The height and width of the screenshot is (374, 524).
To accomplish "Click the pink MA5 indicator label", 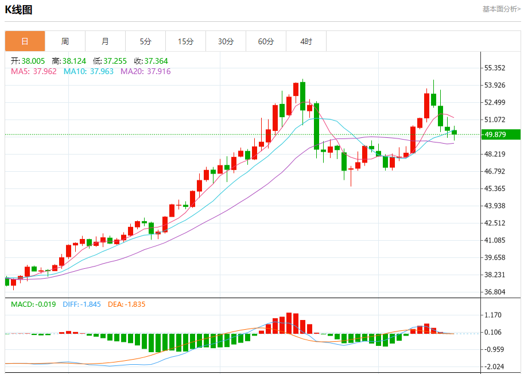I will (x=34, y=71).
